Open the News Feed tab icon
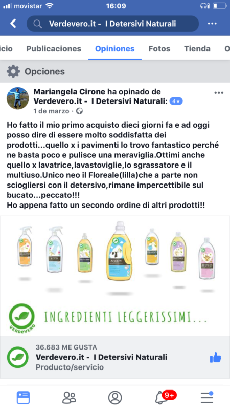The height and width of the screenshot is (410, 230). click(23, 398)
